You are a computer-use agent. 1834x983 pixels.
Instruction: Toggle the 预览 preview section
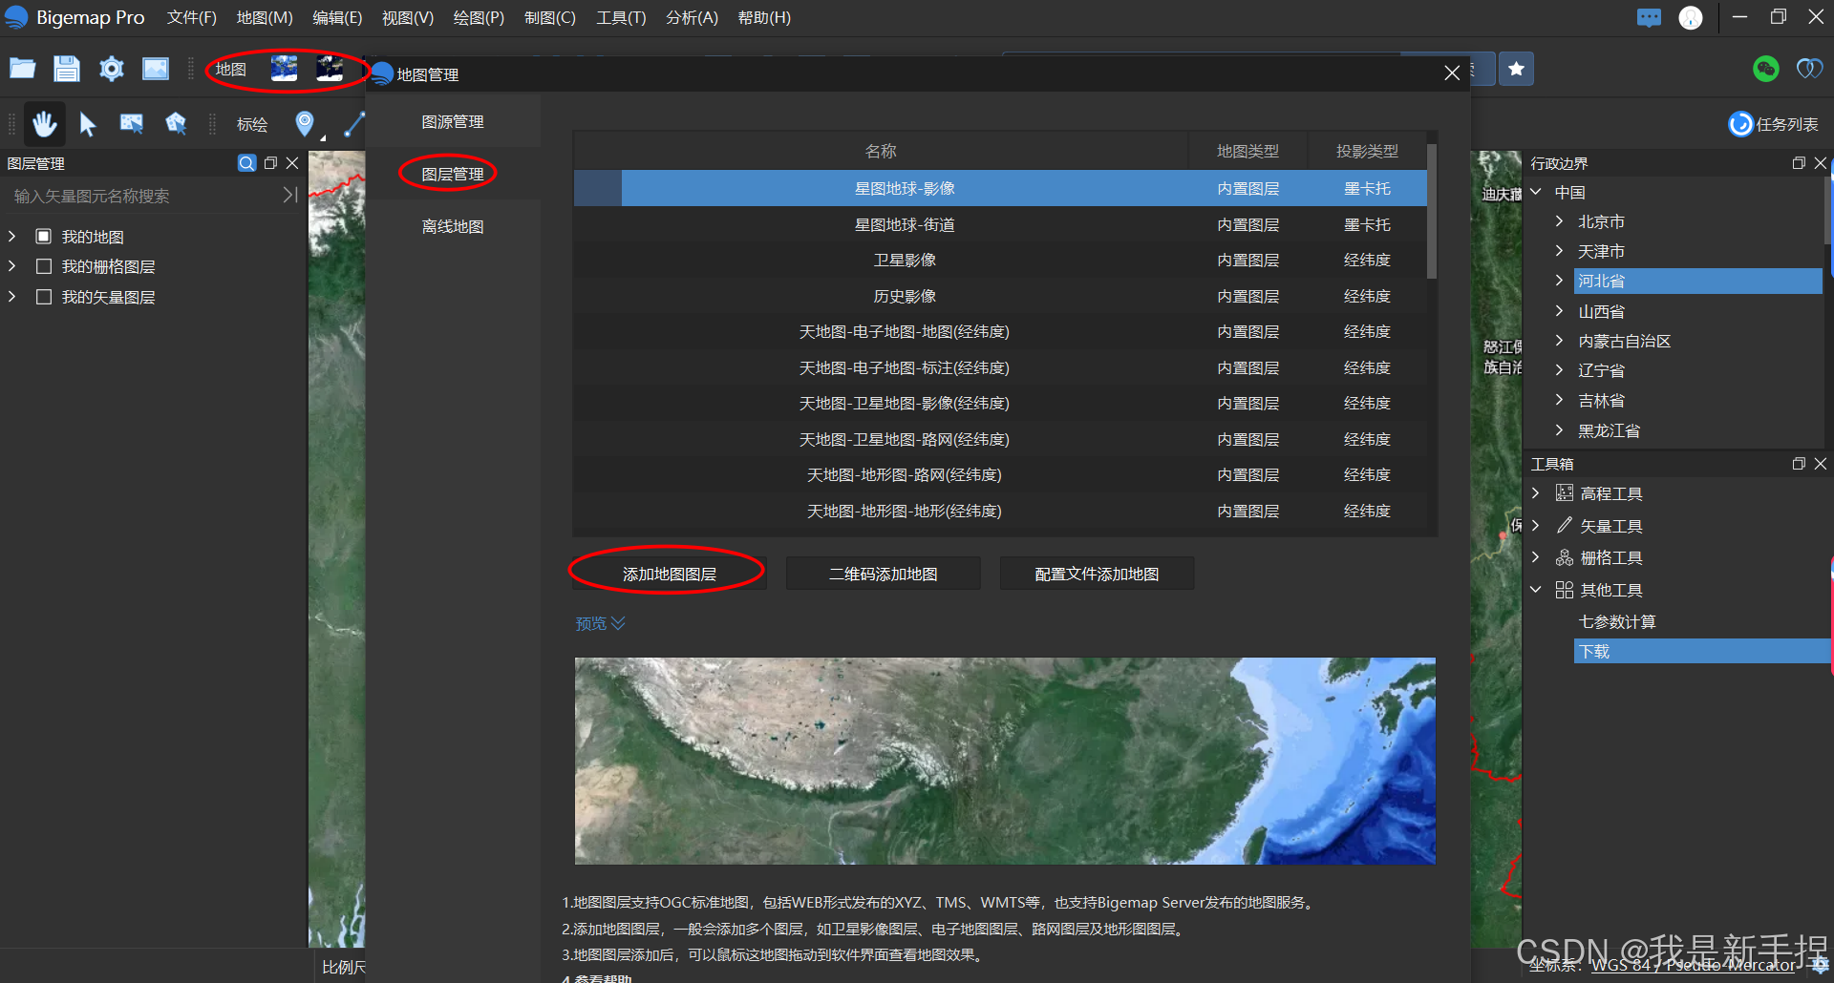[x=600, y=623]
